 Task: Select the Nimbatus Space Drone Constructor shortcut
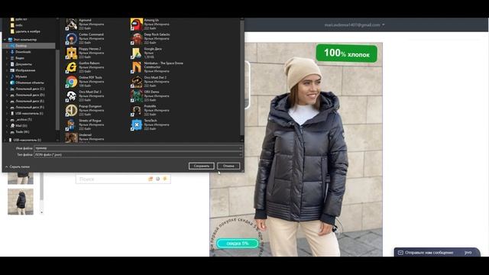[x=157, y=67]
